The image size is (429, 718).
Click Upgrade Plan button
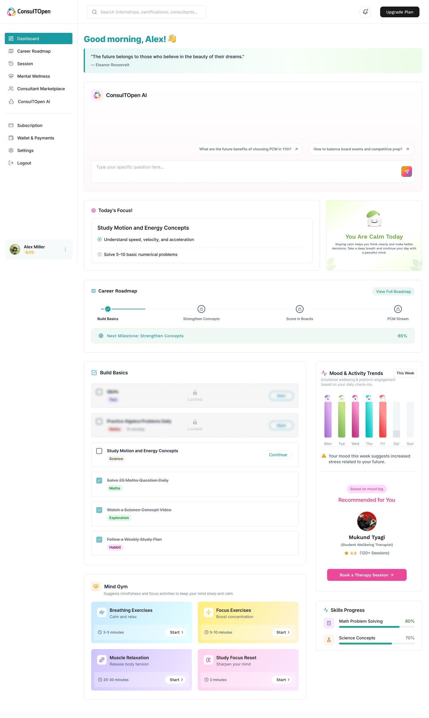click(400, 12)
